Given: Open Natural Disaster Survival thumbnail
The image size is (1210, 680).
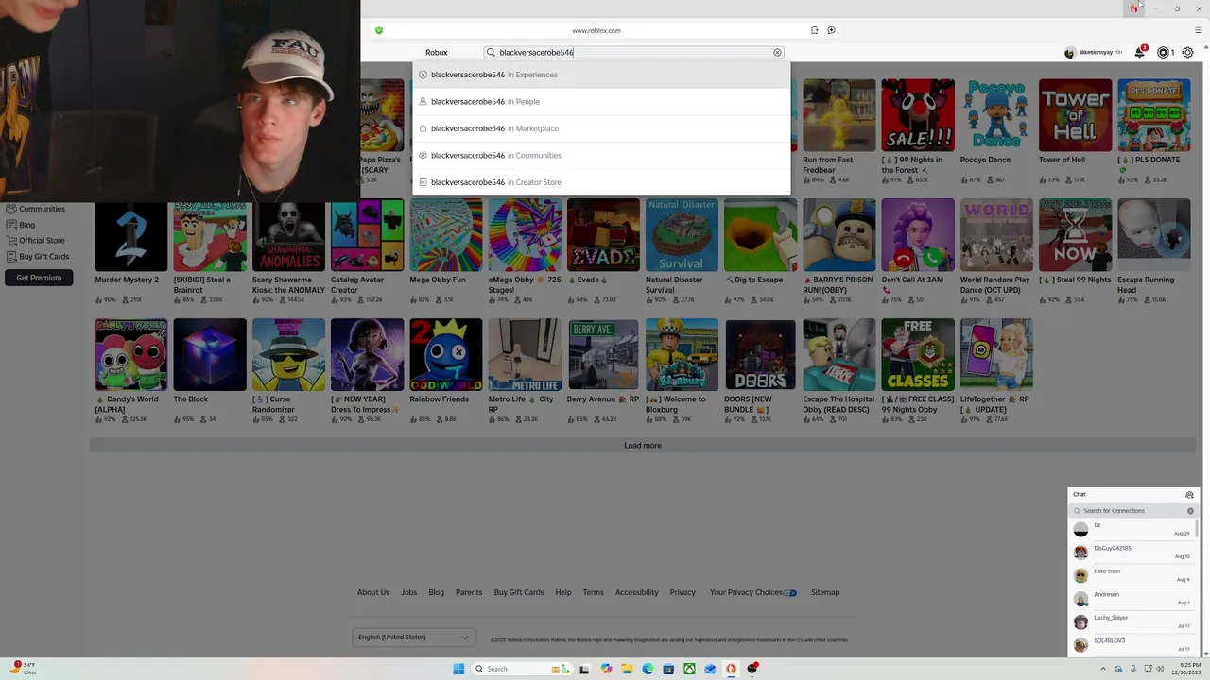Looking at the screenshot, I should pyautogui.click(x=682, y=235).
